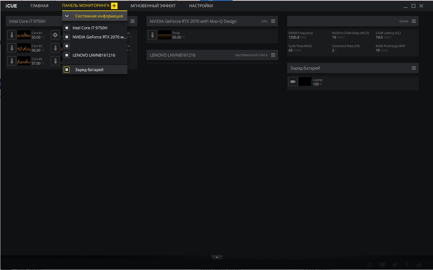Click the Laptop battery icon

tap(293, 82)
